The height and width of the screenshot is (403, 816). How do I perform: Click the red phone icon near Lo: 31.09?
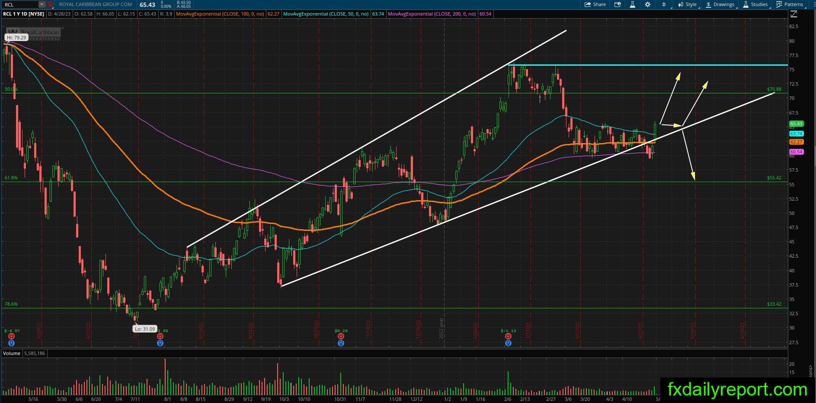[x=160, y=336]
